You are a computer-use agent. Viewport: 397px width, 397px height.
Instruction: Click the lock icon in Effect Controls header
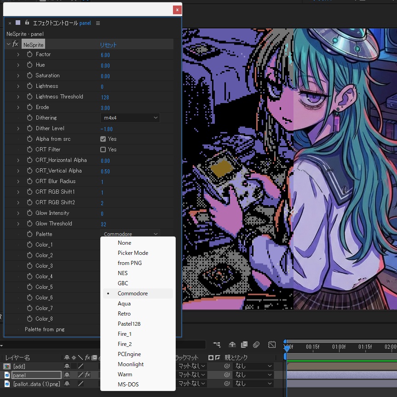click(27, 23)
